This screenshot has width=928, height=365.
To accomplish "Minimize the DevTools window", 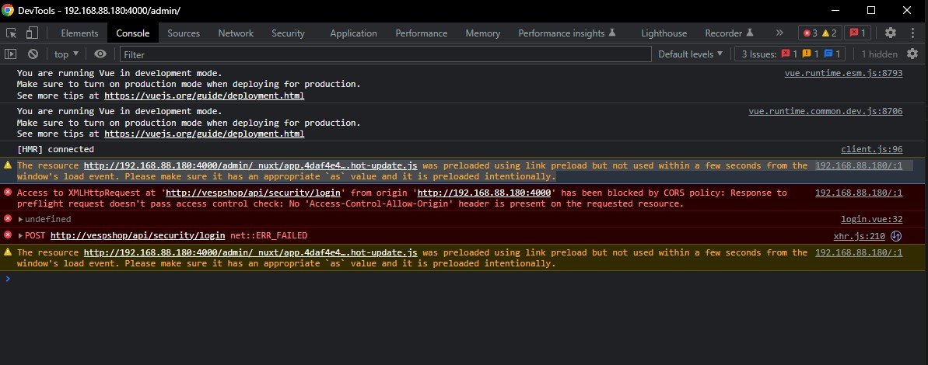I will [x=835, y=10].
